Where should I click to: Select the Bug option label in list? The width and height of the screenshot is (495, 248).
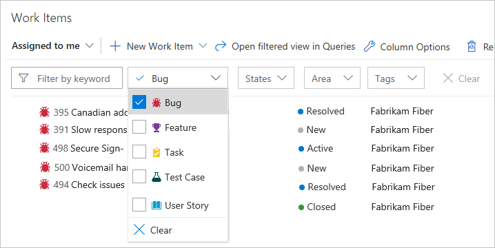coord(173,103)
